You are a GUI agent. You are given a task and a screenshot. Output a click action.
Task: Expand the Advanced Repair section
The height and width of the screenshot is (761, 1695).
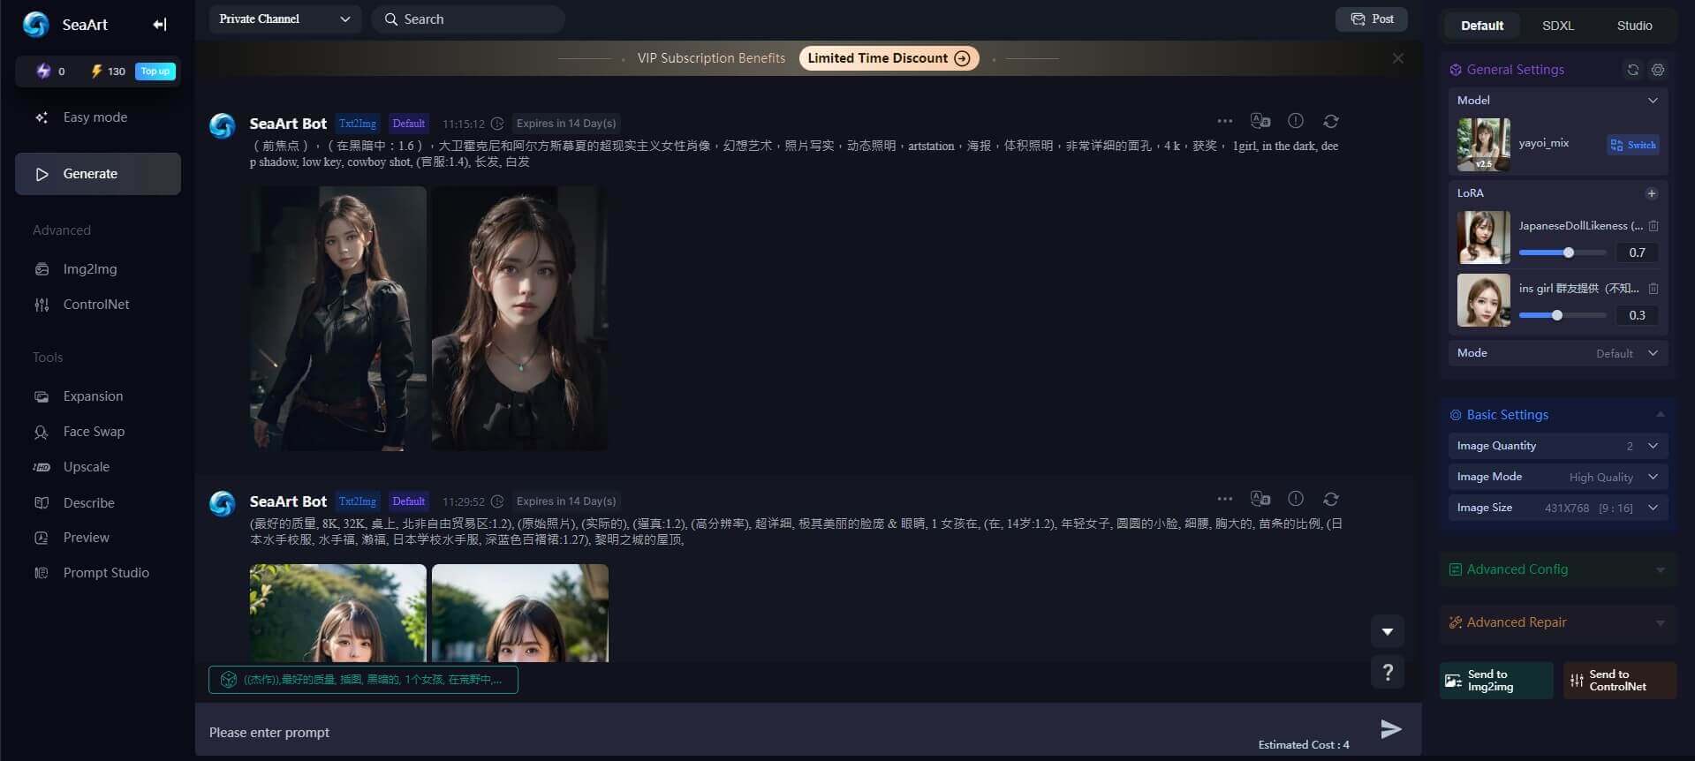tap(1558, 622)
